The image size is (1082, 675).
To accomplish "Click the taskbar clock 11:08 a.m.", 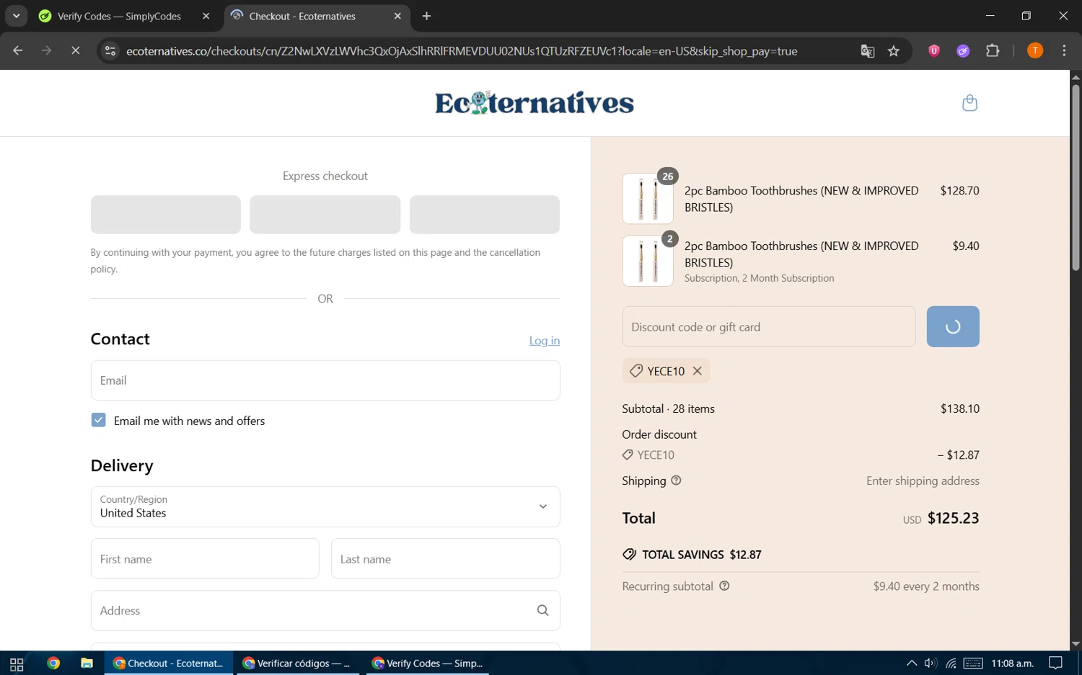I will 1012,663.
